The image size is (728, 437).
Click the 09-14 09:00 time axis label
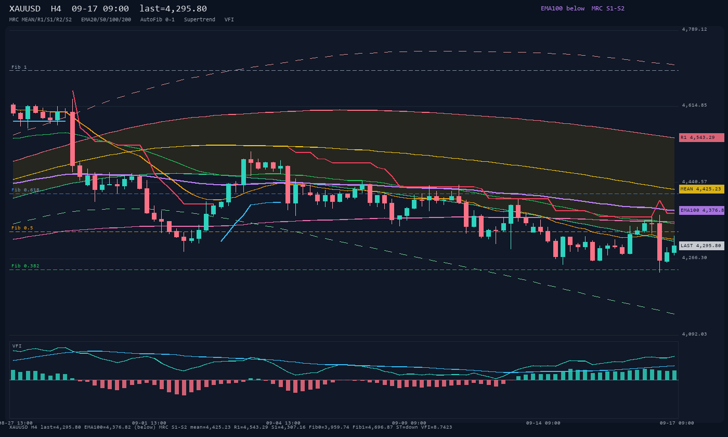(x=543, y=423)
